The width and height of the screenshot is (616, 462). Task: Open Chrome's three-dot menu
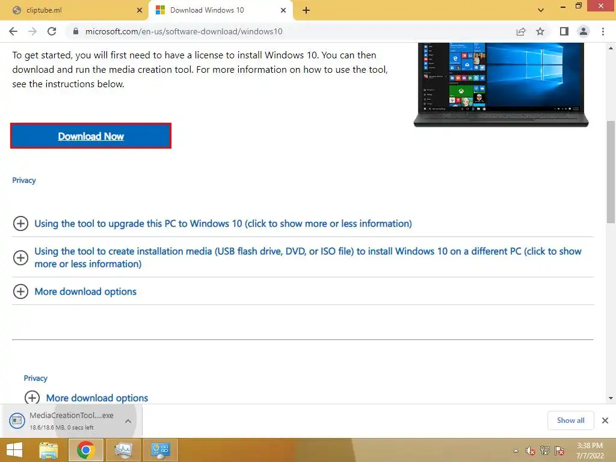[603, 31]
